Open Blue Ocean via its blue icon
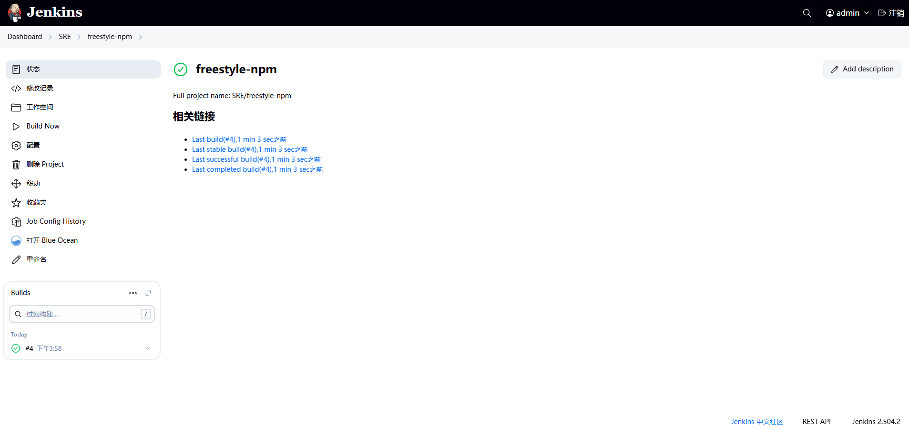The height and width of the screenshot is (435, 909). (x=16, y=241)
